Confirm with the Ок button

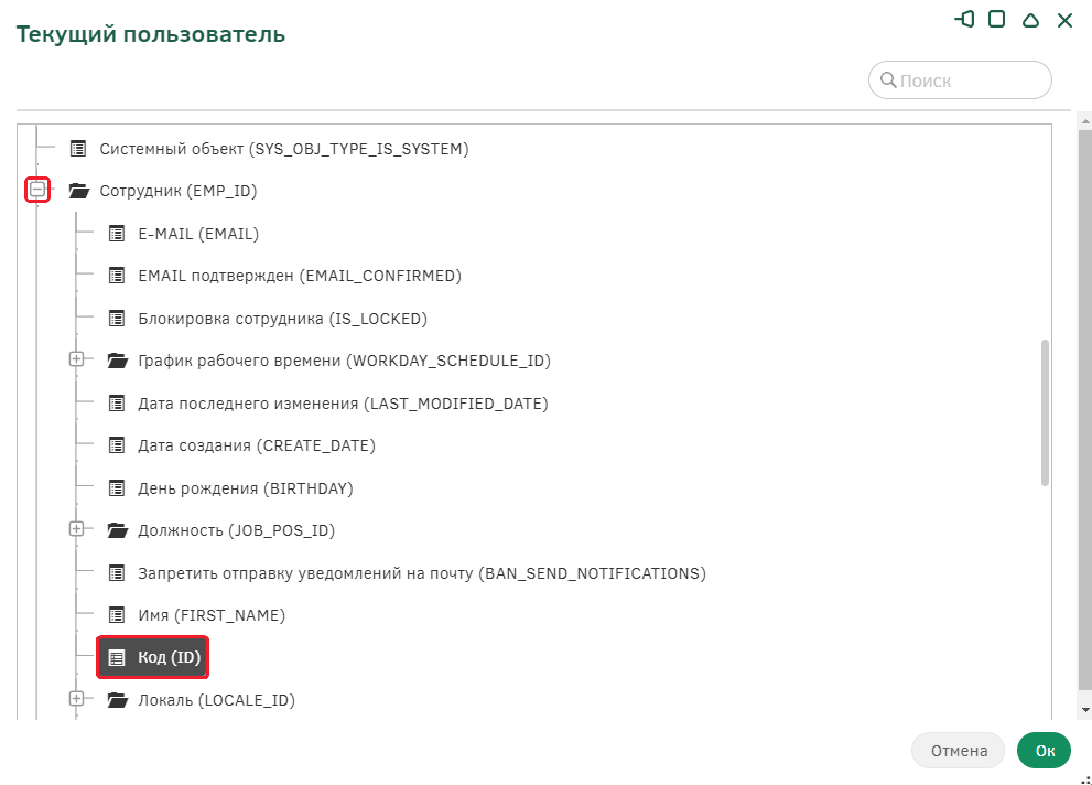(1044, 750)
